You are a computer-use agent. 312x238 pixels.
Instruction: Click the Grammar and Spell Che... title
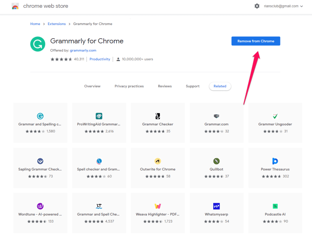coord(98,214)
